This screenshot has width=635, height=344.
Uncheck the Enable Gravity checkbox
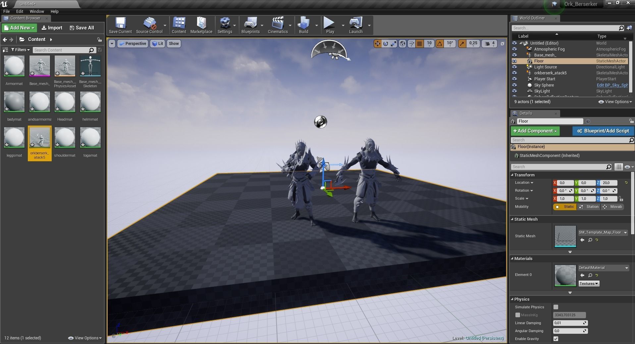point(556,339)
